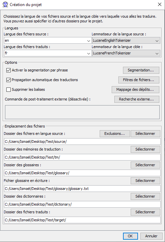Click the Exclusions... button
Viewport: 165px width, 242px height.
(x=115, y=134)
